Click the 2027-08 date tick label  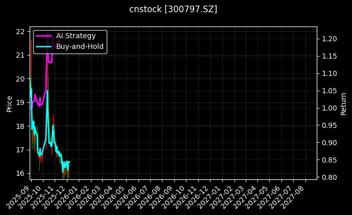295,196
